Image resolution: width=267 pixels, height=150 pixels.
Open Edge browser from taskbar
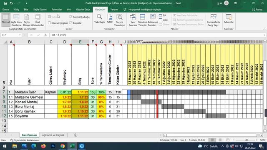[x=34, y=146]
